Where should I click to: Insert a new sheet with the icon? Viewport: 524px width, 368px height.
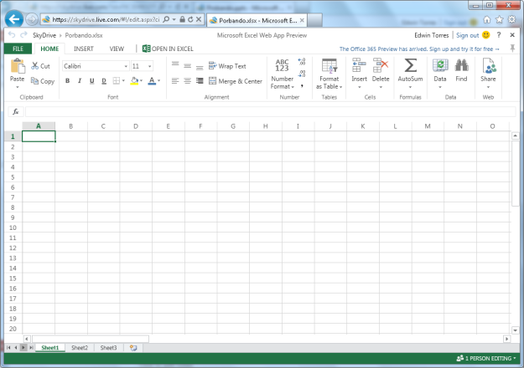coord(133,348)
